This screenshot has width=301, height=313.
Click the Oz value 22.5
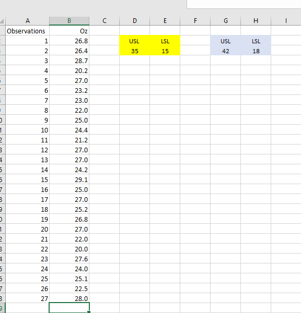(x=69, y=288)
